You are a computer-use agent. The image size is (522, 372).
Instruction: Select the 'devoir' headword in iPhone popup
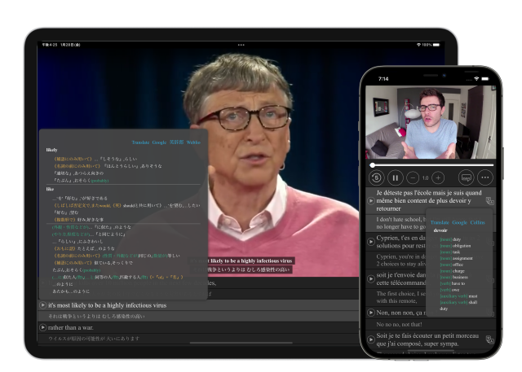point(440,230)
